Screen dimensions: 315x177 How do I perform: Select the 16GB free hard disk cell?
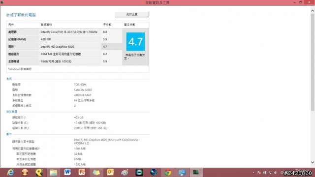pos(70,61)
